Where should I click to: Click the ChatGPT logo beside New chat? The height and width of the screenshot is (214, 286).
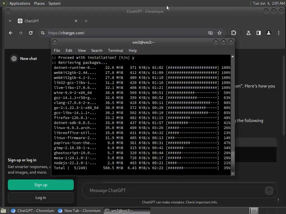[14, 59]
